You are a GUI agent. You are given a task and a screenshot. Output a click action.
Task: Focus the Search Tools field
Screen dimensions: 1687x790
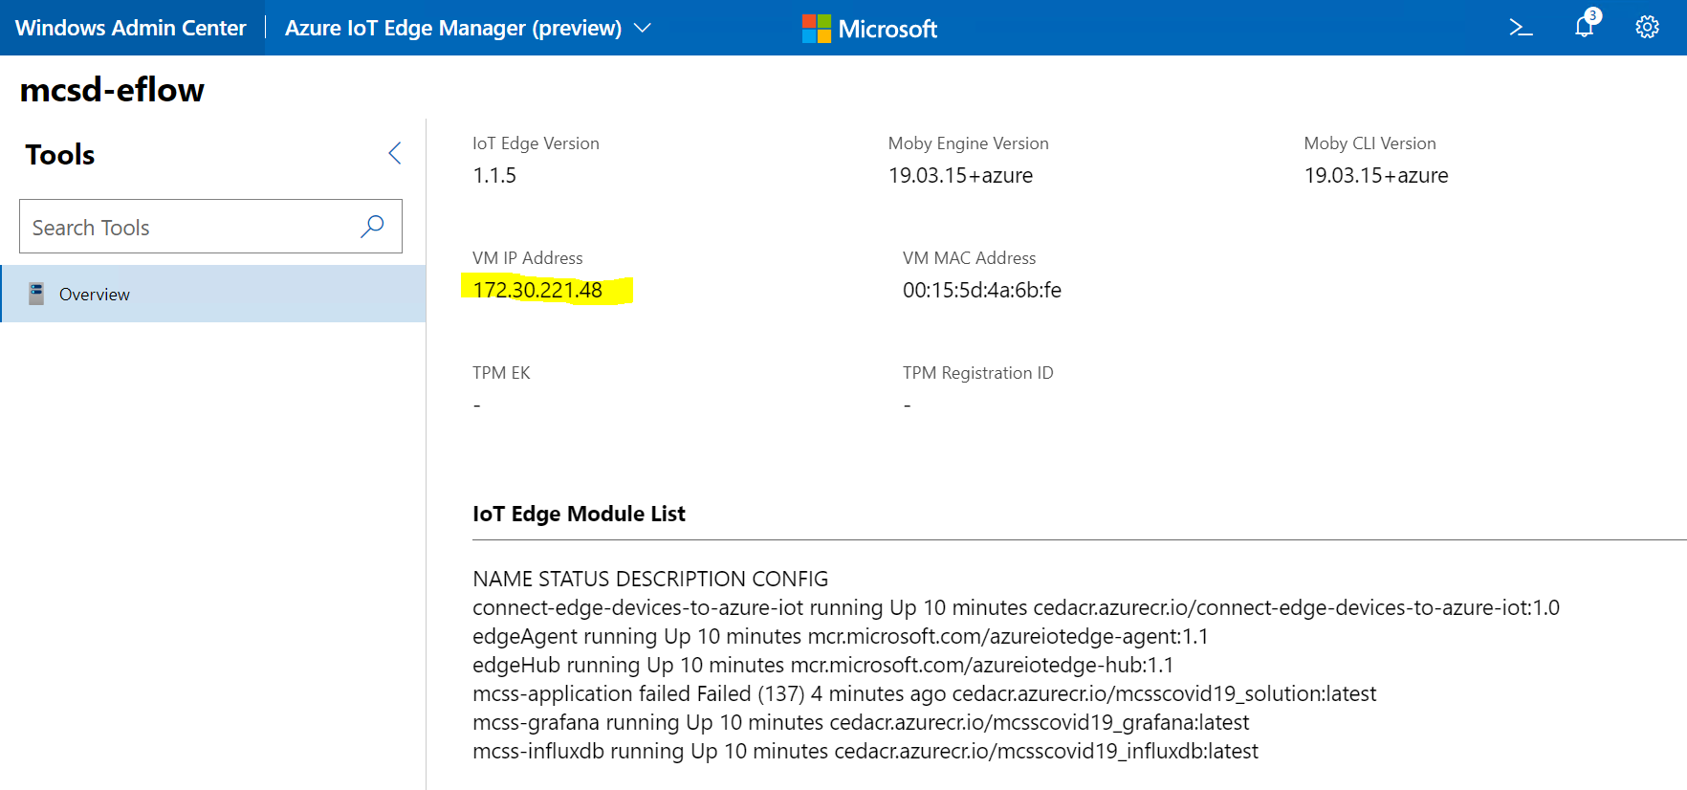(x=186, y=228)
